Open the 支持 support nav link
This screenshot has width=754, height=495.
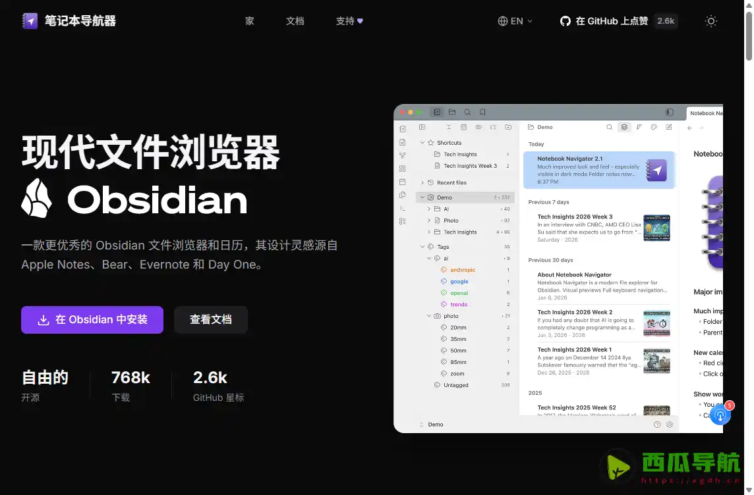[349, 21]
